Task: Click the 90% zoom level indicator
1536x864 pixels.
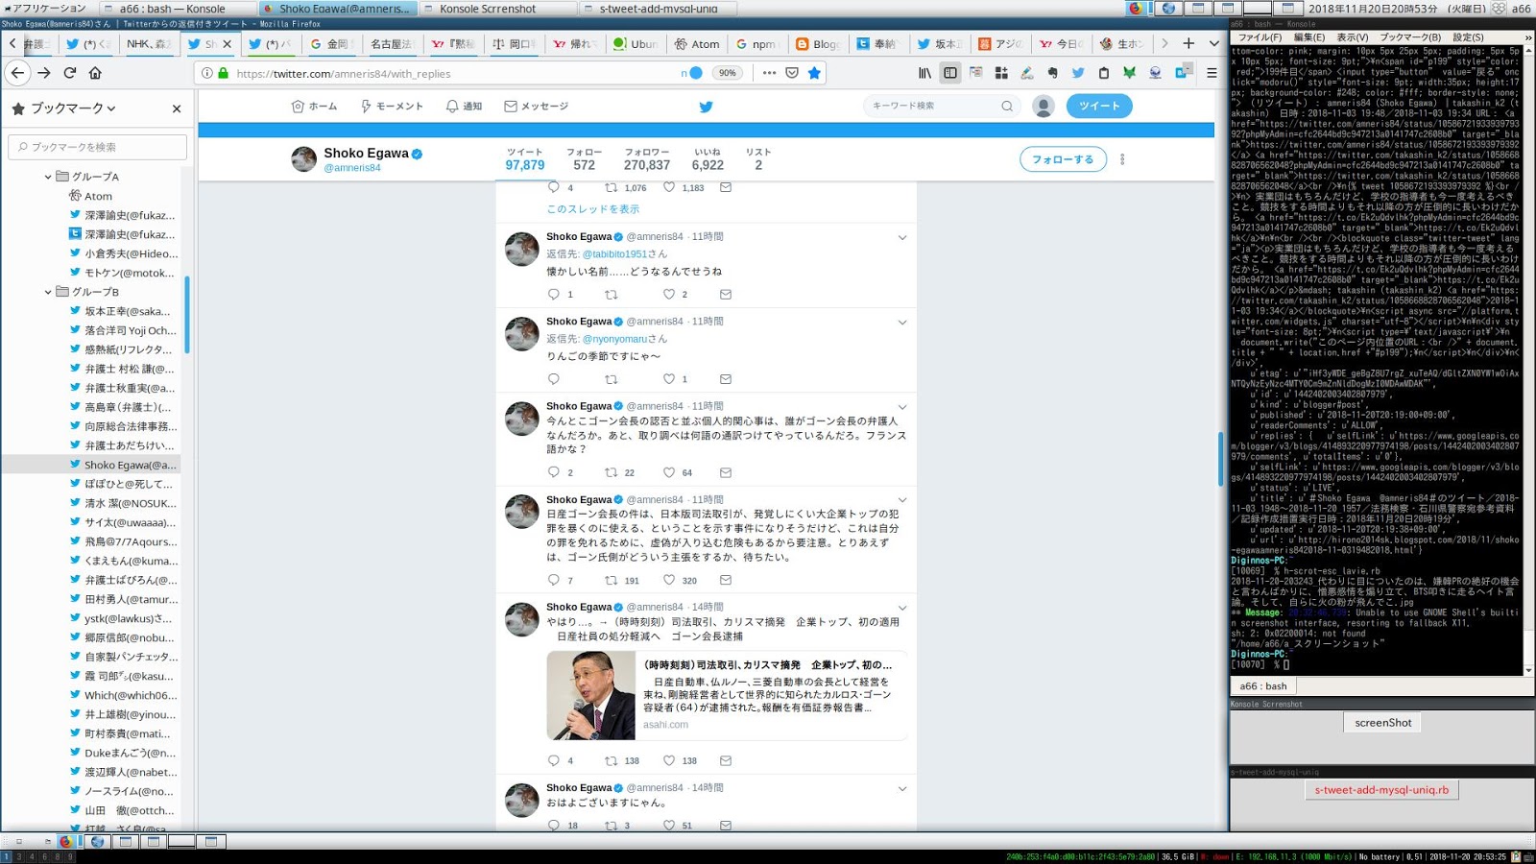Action: (x=729, y=73)
